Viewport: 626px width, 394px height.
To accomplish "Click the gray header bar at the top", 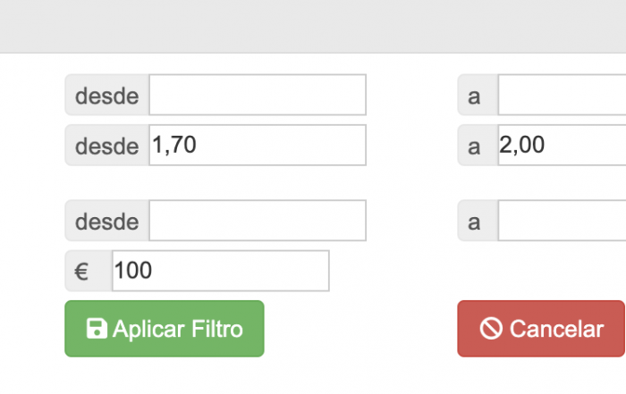I will [313, 26].
